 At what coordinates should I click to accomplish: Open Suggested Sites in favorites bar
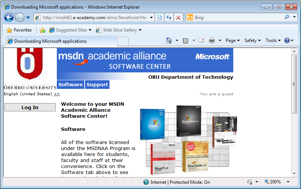[x=70, y=30]
